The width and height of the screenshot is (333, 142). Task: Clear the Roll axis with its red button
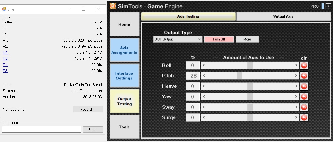click(x=304, y=65)
